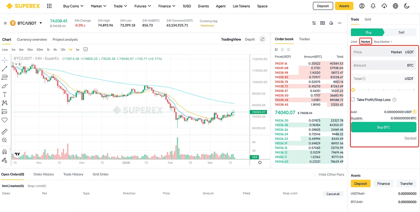Open the Stop Market dropdown

pos(383,42)
